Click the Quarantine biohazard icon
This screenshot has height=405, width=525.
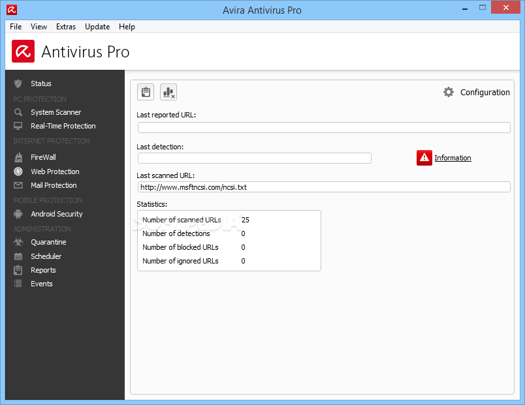[18, 242]
